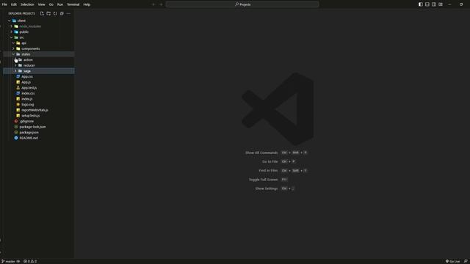Image resolution: width=470 pixels, height=264 pixels.
Task: Click the New Folder icon in Explorer header
Action: pyautogui.click(x=48, y=13)
